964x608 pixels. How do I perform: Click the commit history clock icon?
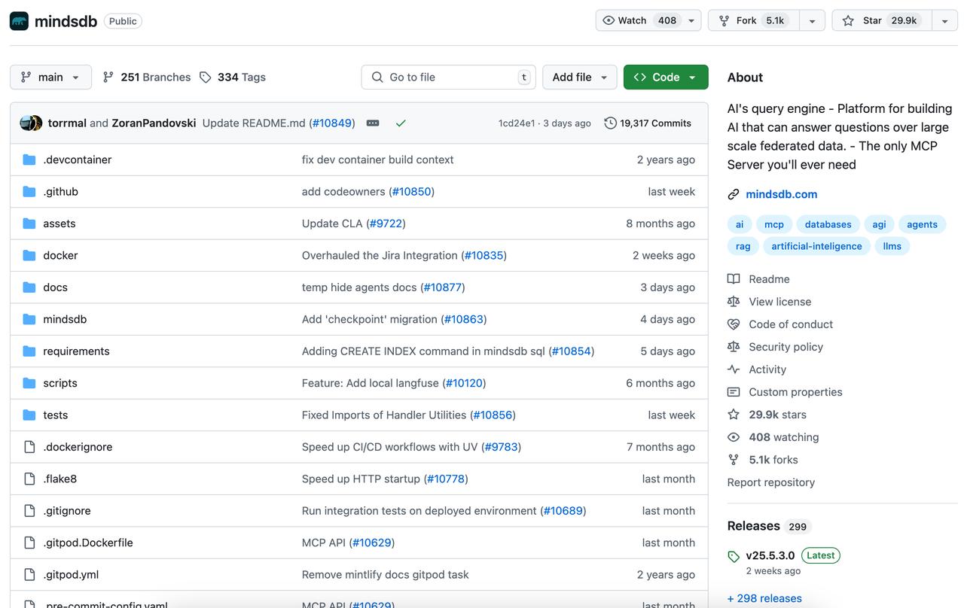(x=610, y=123)
